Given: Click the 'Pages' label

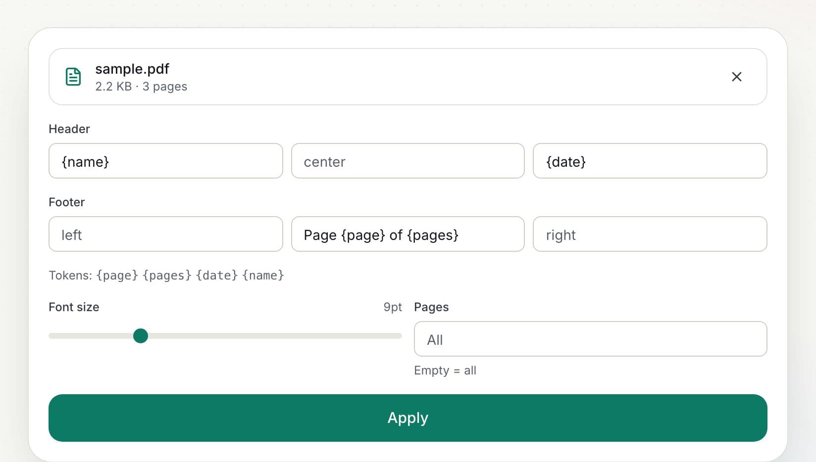Looking at the screenshot, I should pos(431,307).
